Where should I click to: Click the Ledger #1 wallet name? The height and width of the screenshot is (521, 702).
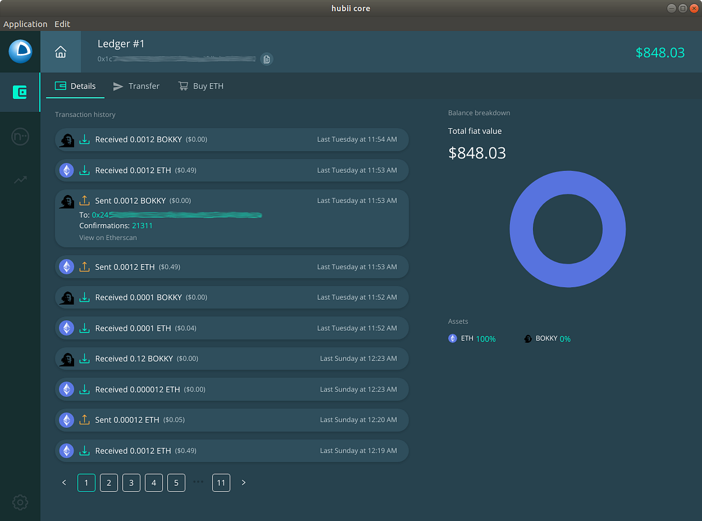tap(121, 44)
